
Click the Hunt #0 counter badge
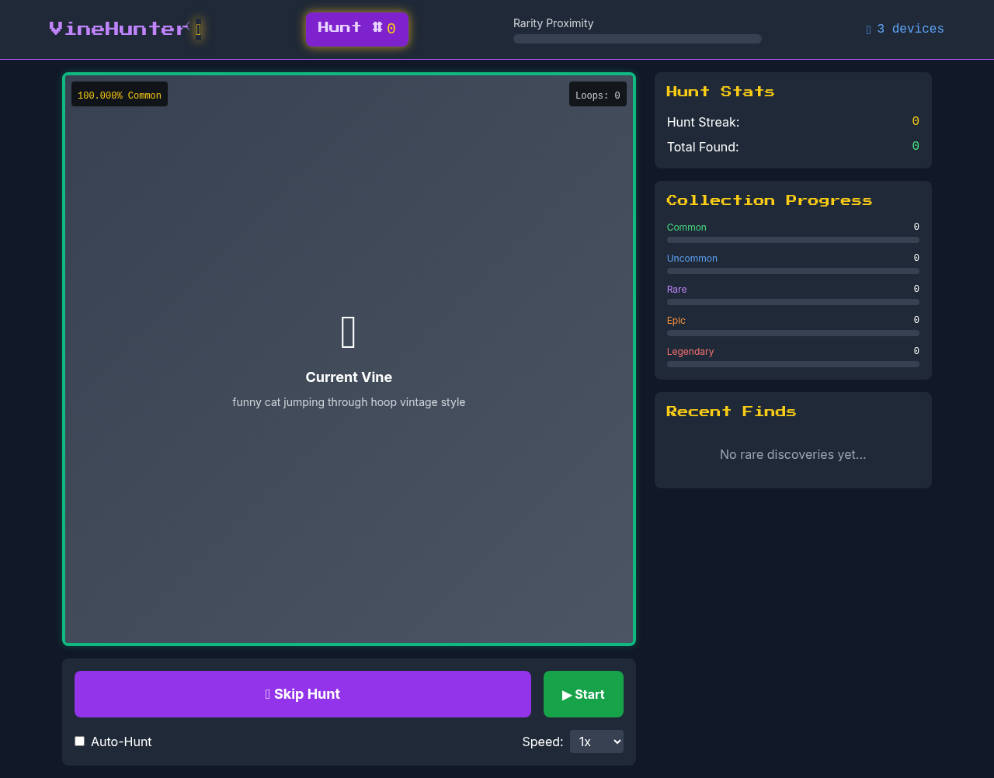[x=356, y=28]
